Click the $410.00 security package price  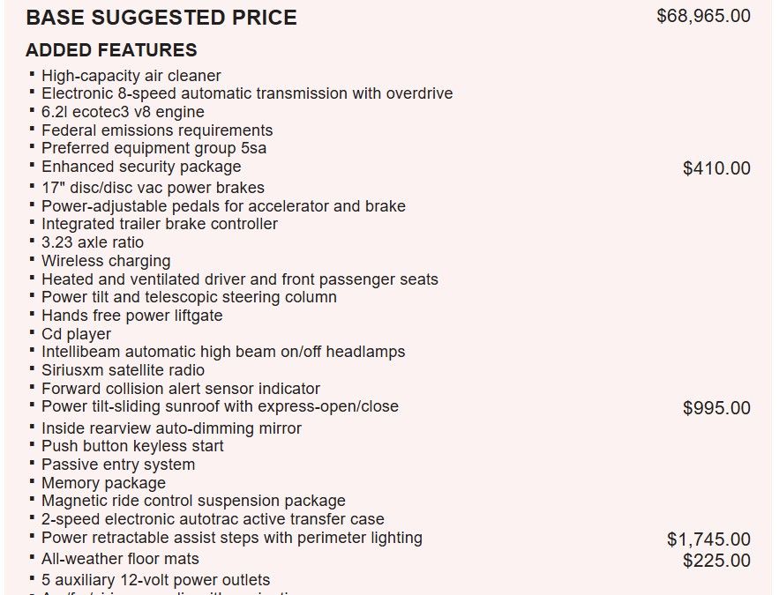(x=716, y=168)
